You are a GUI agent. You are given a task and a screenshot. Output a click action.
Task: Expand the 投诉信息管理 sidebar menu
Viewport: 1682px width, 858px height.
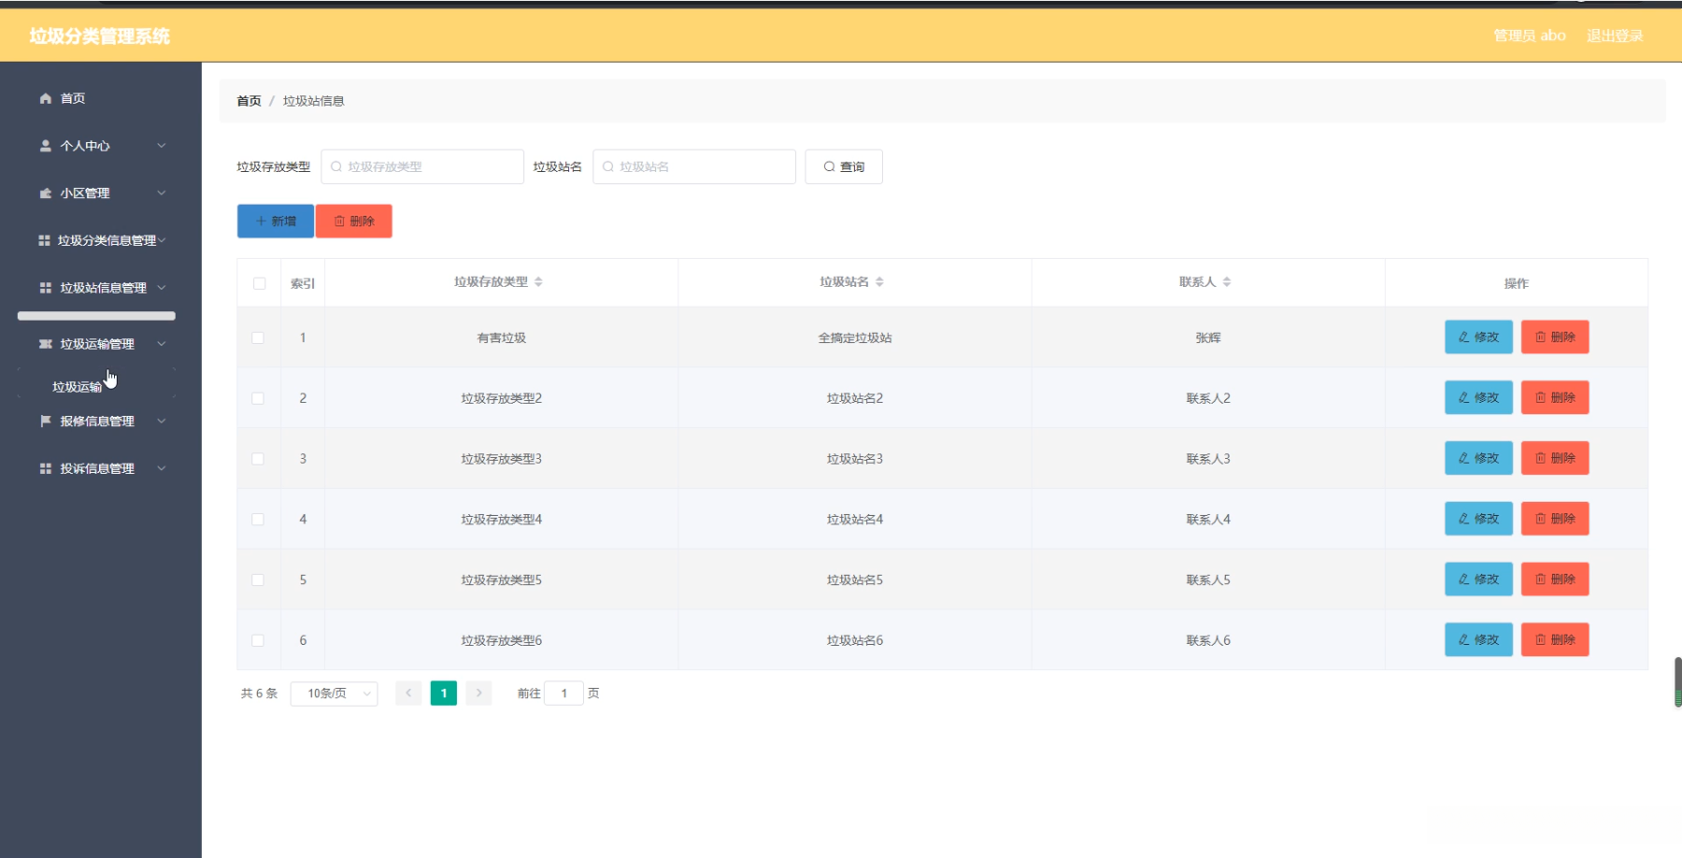pos(101,468)
